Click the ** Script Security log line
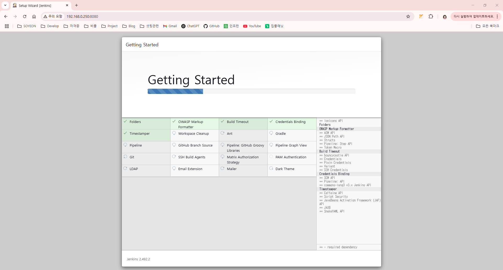The width and height of the screenshot is (503, 270). click(334, 197)
